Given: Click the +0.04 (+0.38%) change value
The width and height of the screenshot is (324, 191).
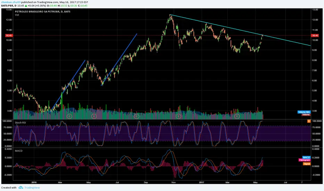Looking at the screenshot, I should pyautogui.click(x=37, y=6).
